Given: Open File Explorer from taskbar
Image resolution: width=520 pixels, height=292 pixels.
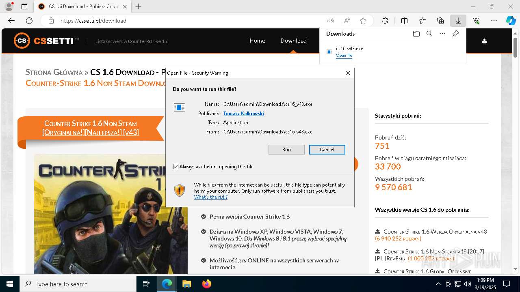Looking at the screenshot, I should [x=186, y=284].
